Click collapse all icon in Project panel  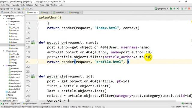point(15,12)
